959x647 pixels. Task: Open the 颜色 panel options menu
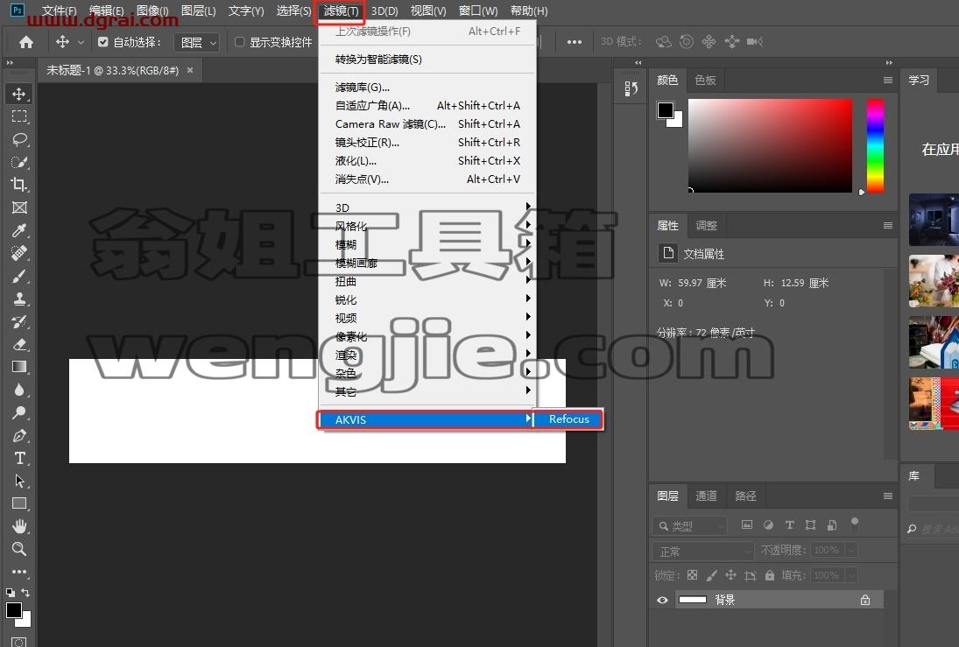click(887, 81)
